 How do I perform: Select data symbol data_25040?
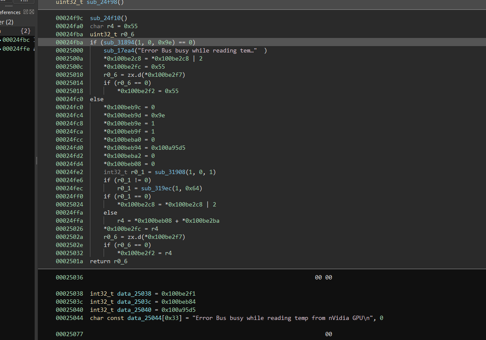[x=134, y=310]
